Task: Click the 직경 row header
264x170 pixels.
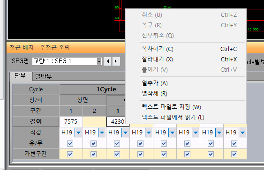Action: 36,133
